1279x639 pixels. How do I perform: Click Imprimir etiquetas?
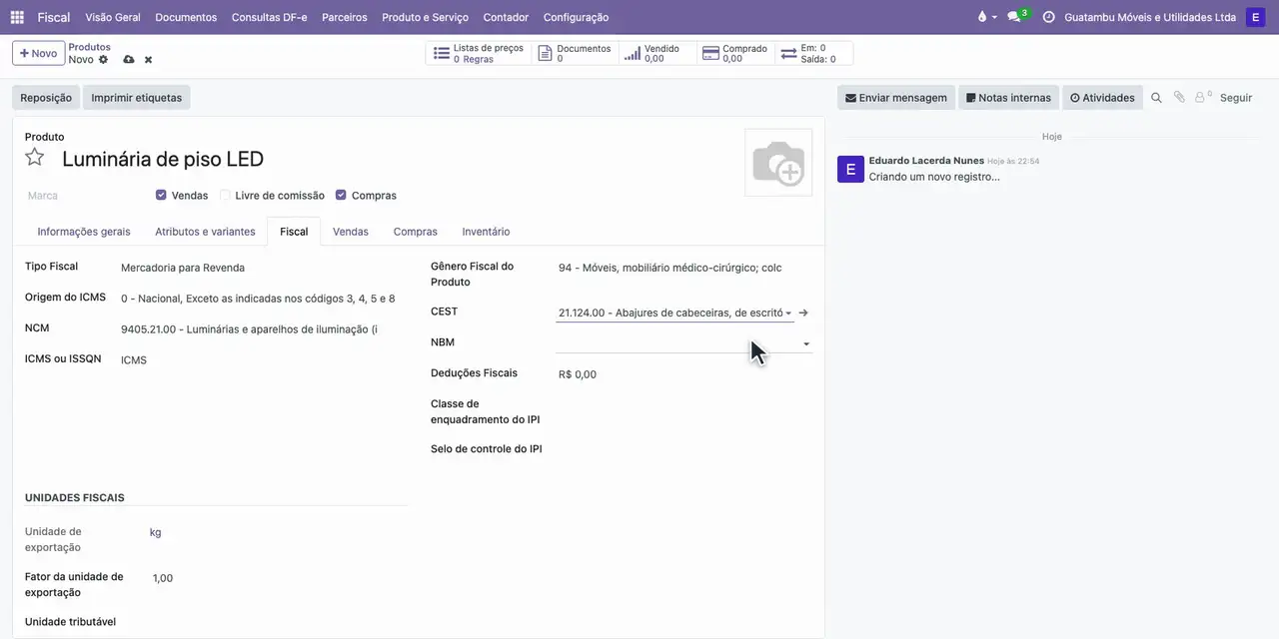pyautogui.click(x=137, y=98)
